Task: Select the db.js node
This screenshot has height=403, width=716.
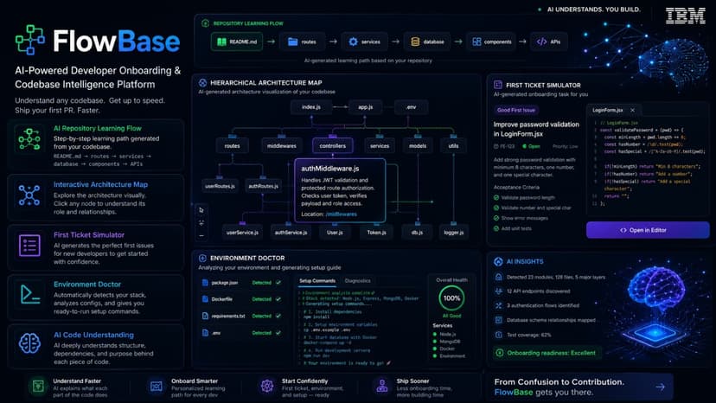Action: [x=418, y=233]
